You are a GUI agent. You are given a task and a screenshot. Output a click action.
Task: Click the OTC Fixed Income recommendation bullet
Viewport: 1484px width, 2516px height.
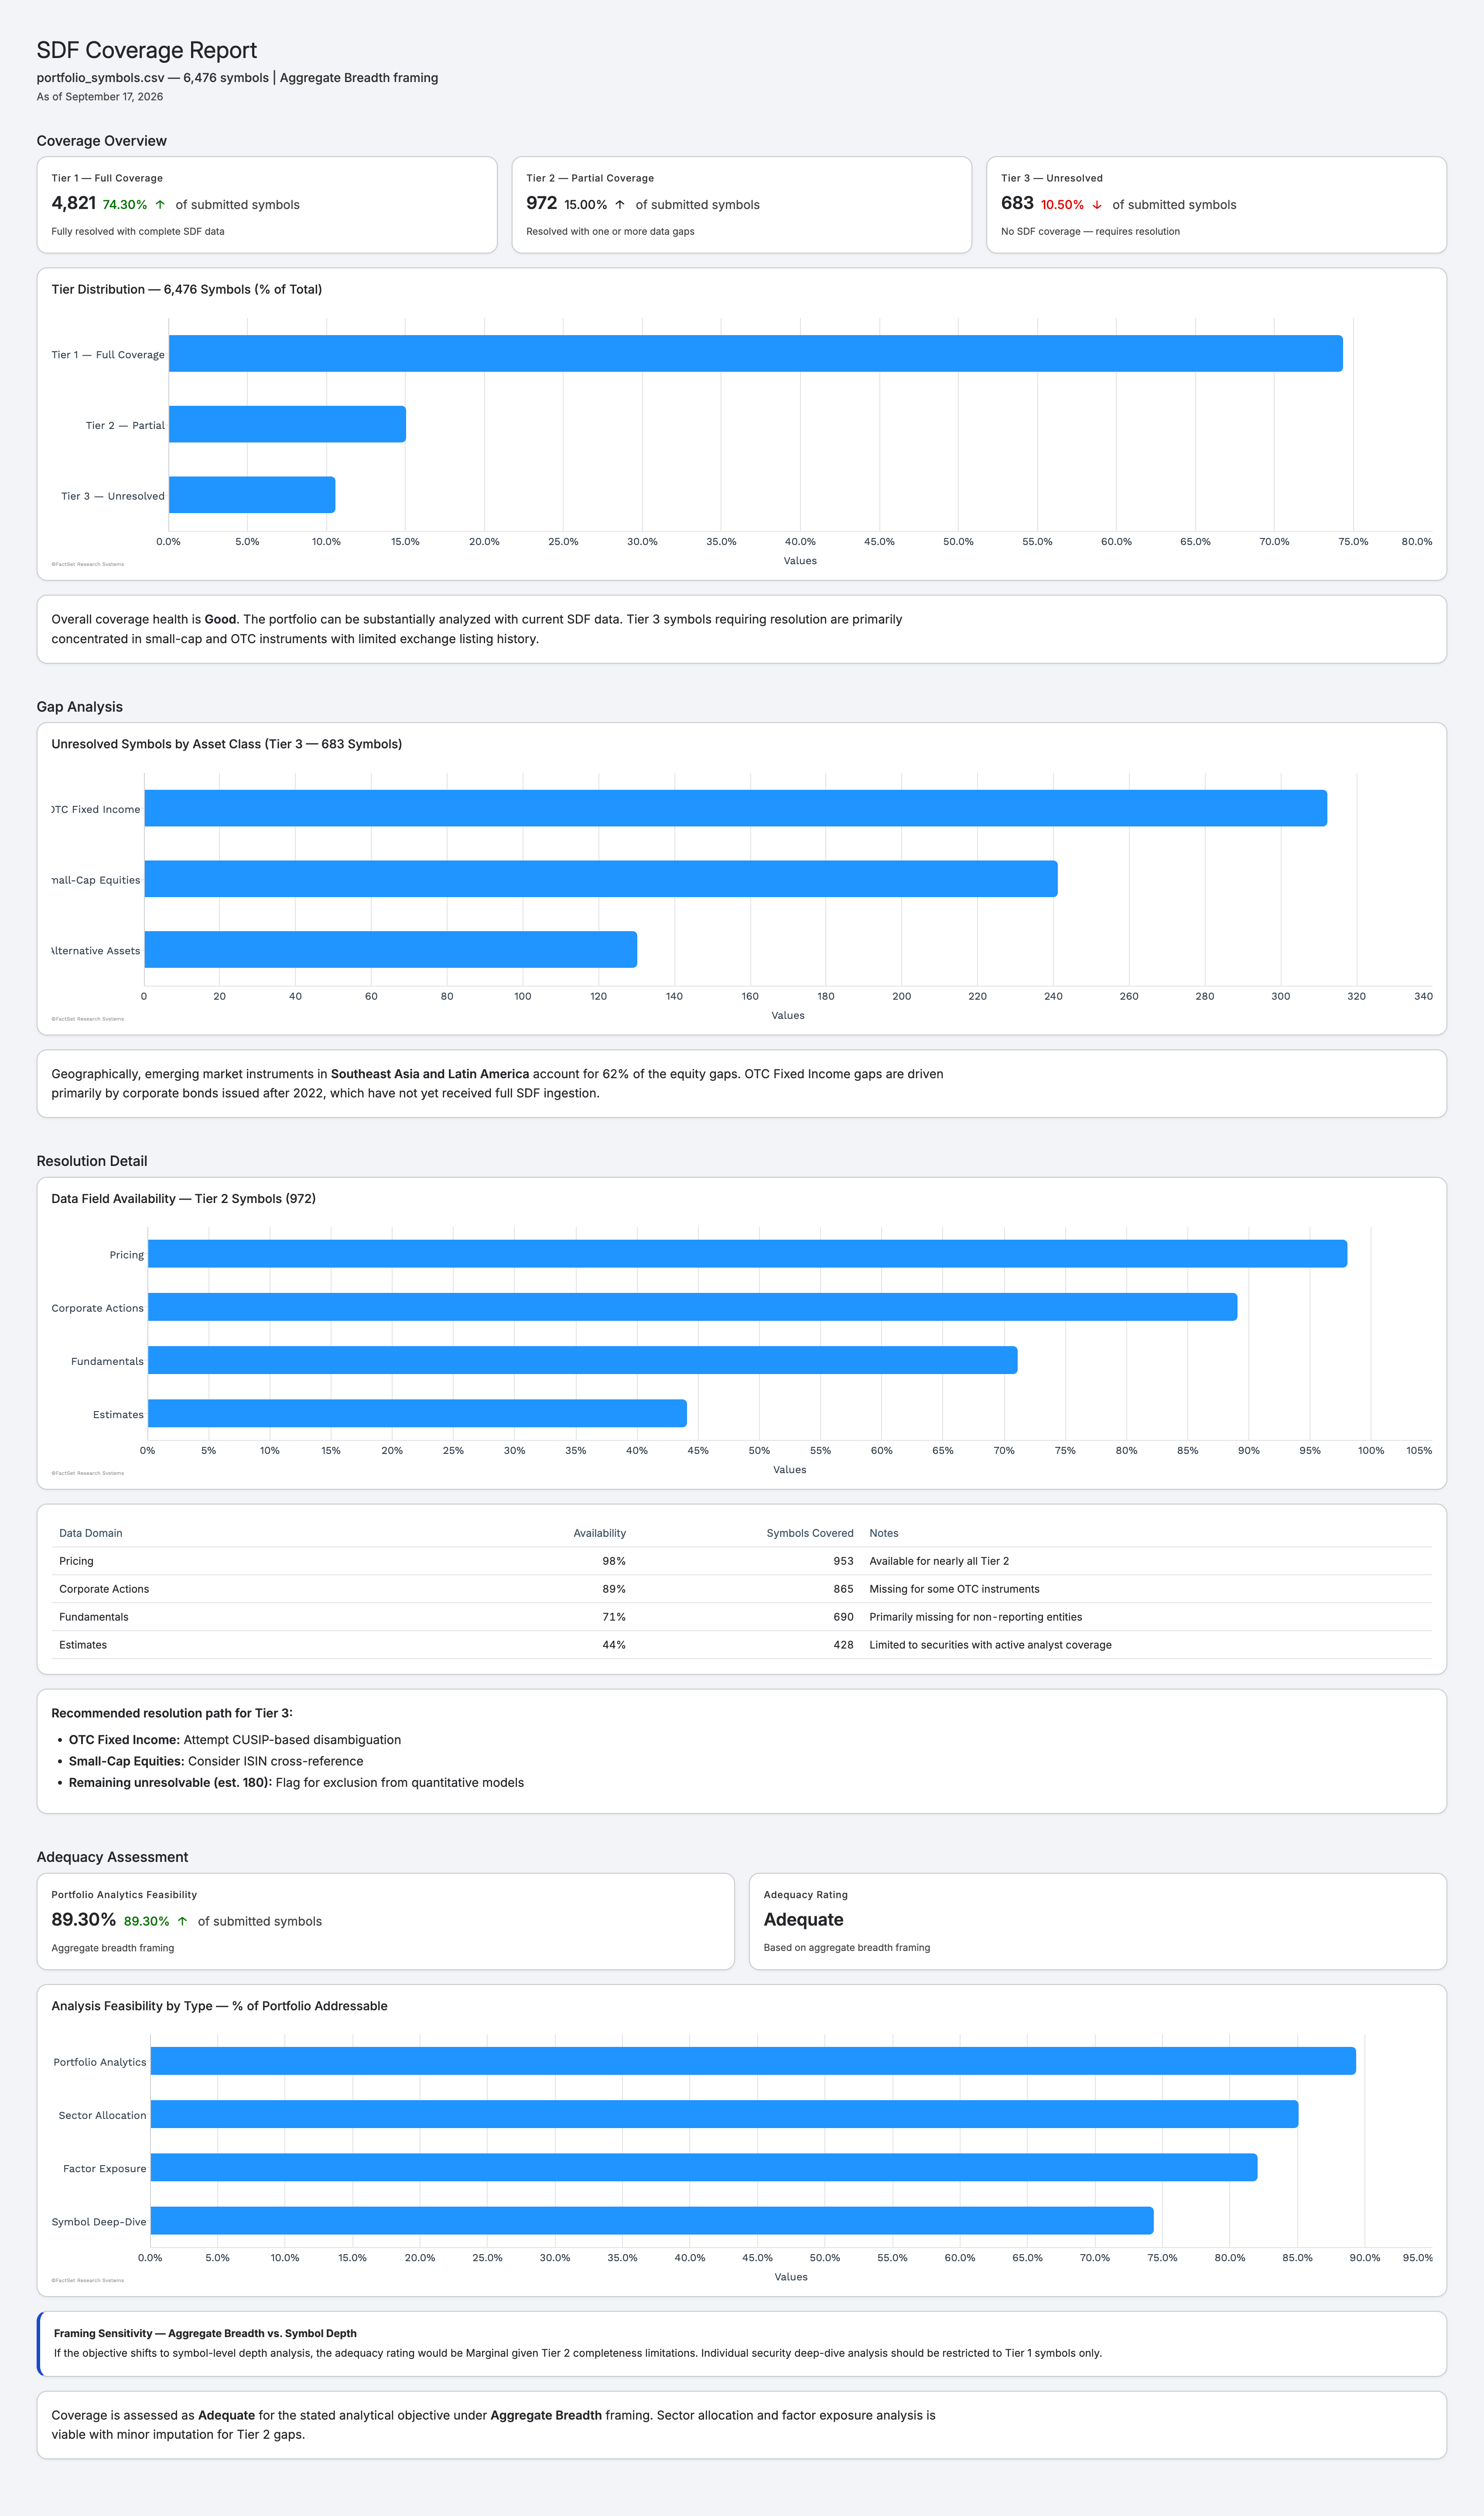235,1740
